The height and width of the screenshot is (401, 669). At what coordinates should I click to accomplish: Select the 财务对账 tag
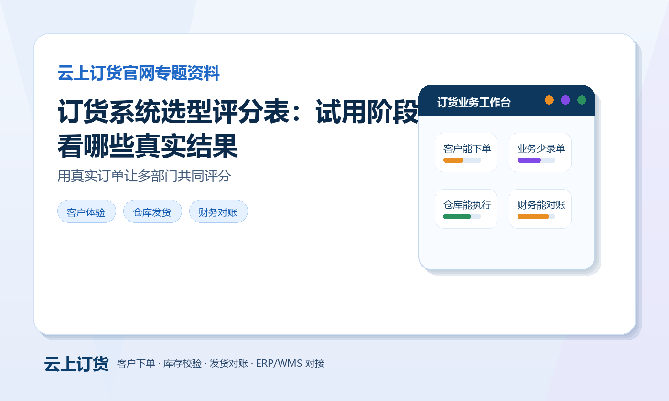tap(218, 211)
